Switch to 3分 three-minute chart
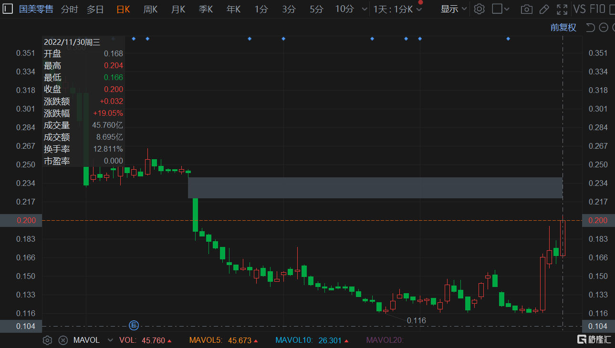This screenshot has height=348, width=615. 289,9
